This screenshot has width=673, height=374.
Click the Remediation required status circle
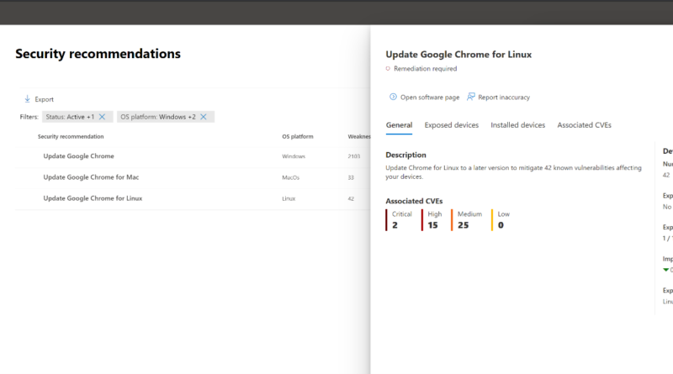(388, 69)
